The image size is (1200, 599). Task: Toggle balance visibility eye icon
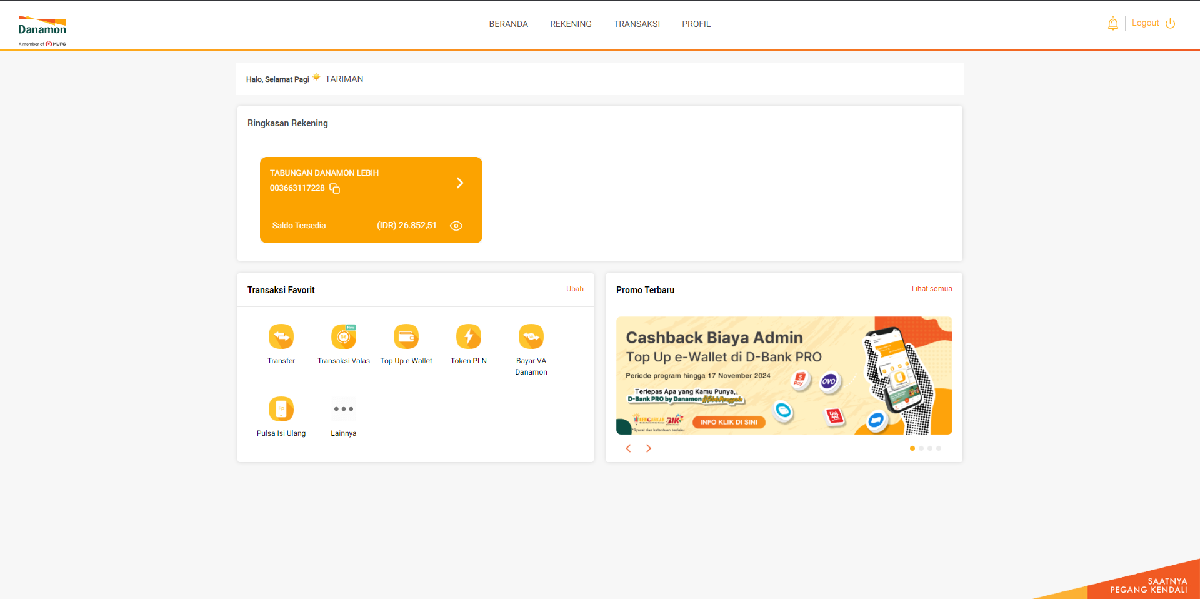[x=456, y=226]
